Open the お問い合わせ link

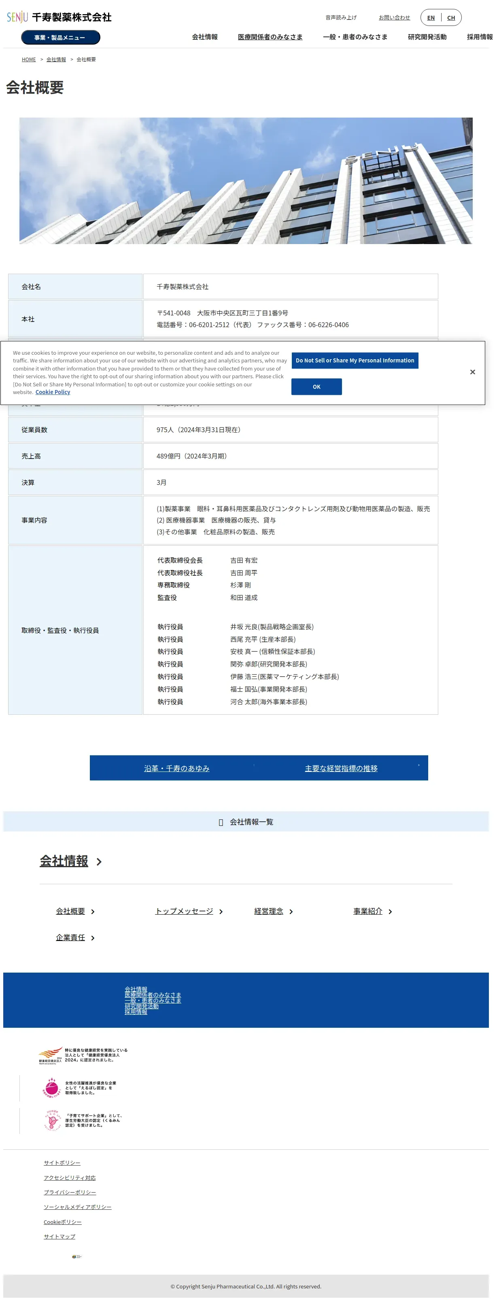click(394, 18)
